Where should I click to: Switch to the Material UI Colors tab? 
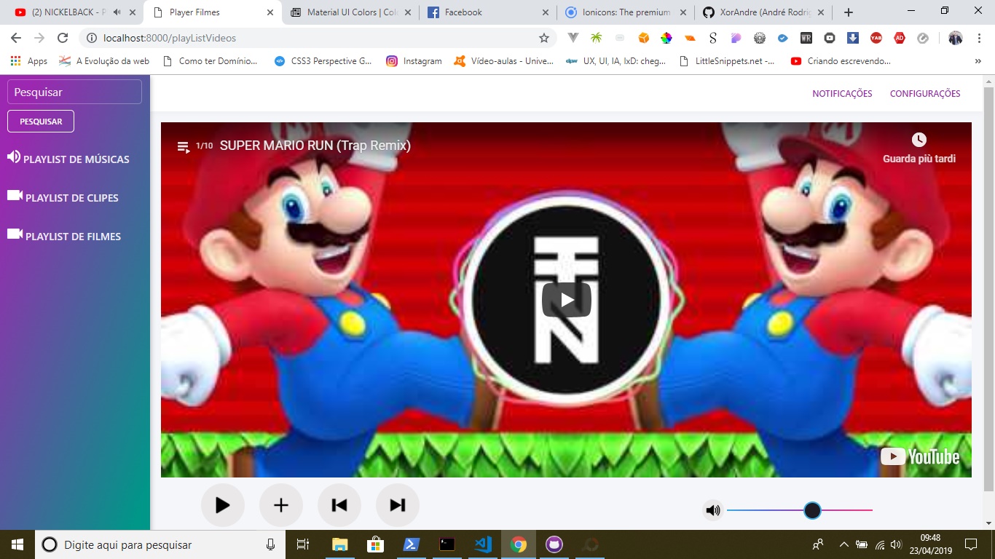pos(350,12)
